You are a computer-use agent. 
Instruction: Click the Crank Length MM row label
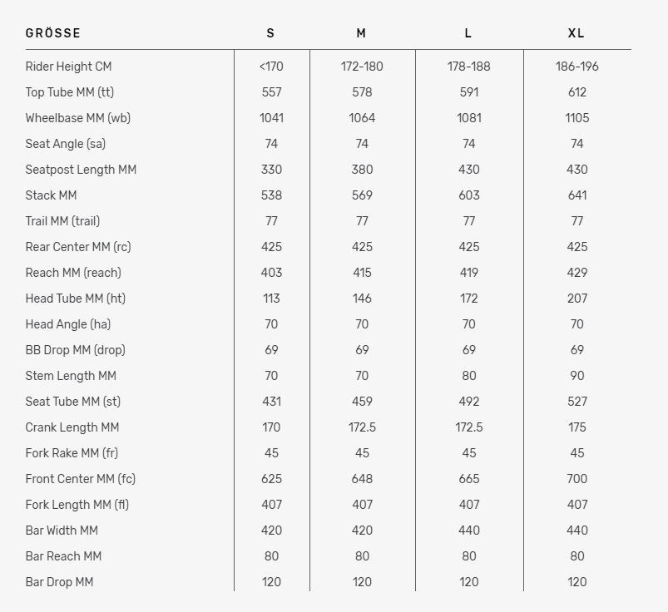[72, 427]
